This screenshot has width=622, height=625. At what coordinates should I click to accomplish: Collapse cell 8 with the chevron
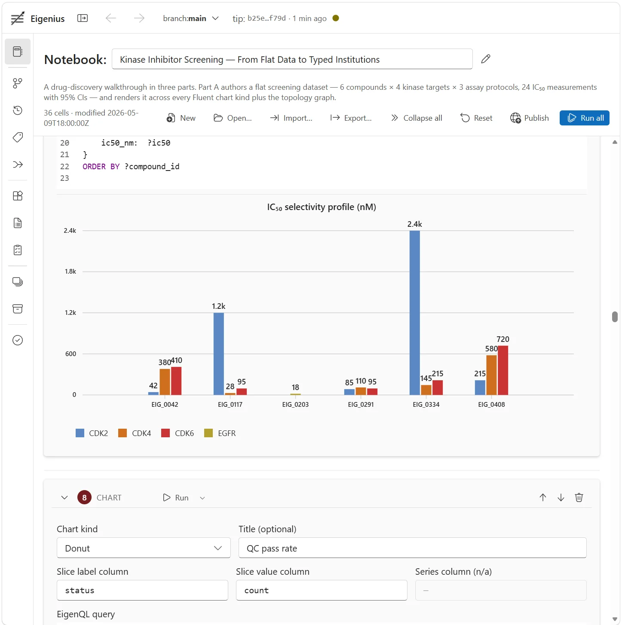tap(64, 497)
